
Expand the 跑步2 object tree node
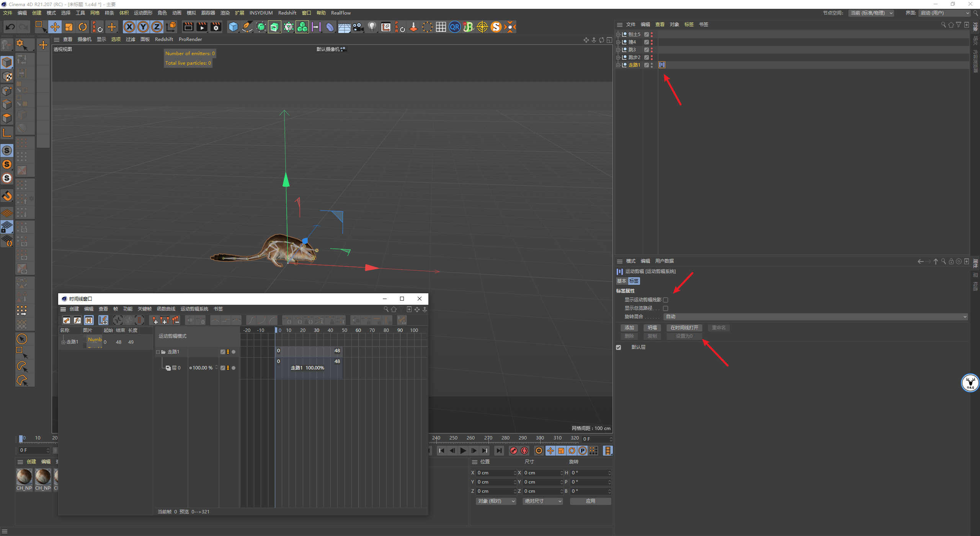[618, 57]
